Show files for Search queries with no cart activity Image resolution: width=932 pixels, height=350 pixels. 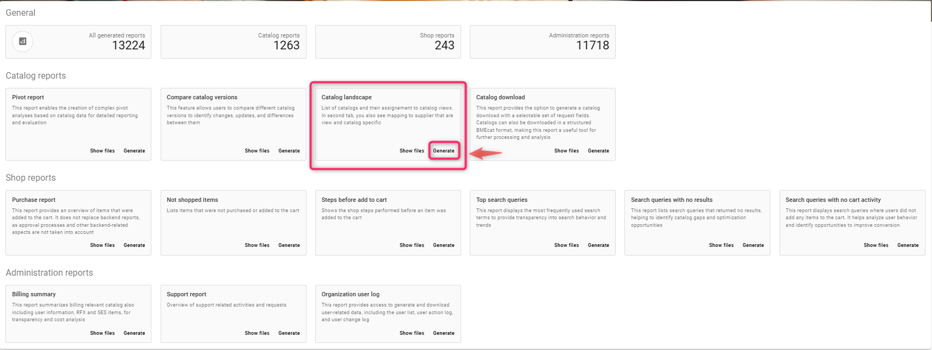pyautogui.click(x=876, y=245)
